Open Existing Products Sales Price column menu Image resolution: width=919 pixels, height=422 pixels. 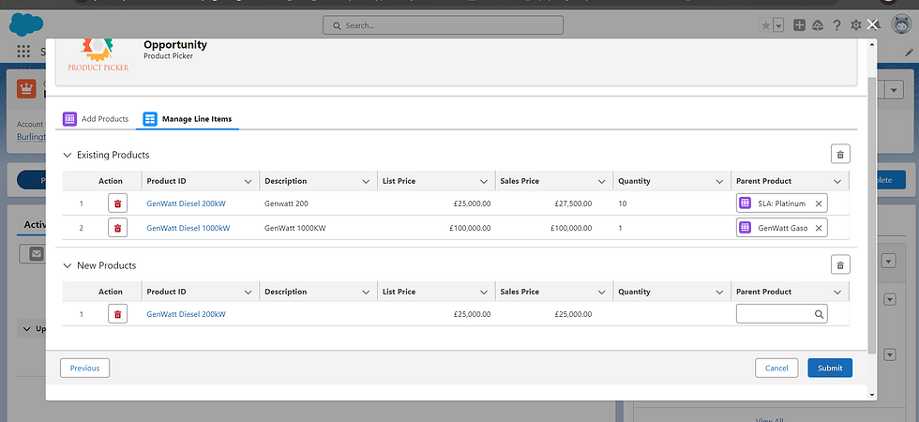(601, 182)
